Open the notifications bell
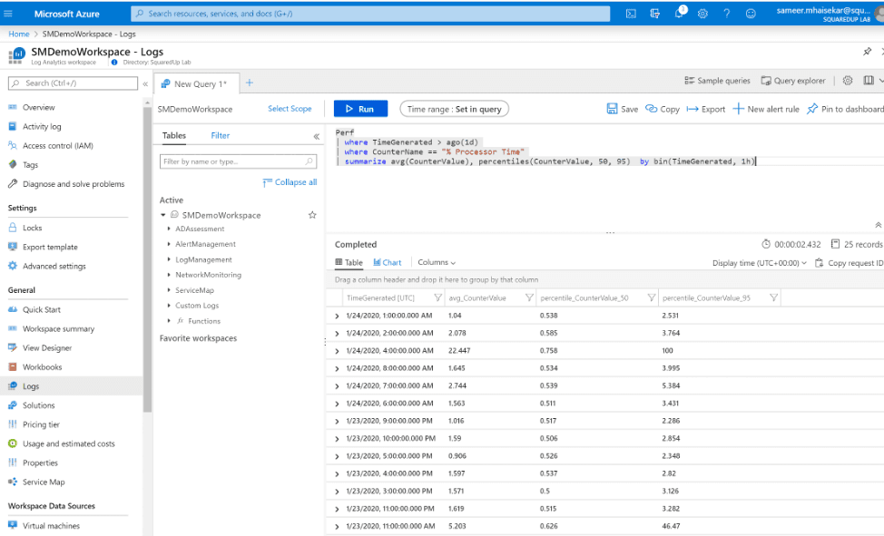 tap(679, 14)
